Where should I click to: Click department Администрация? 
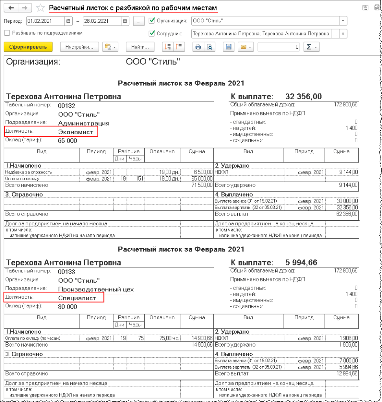[x=84, y=123]
